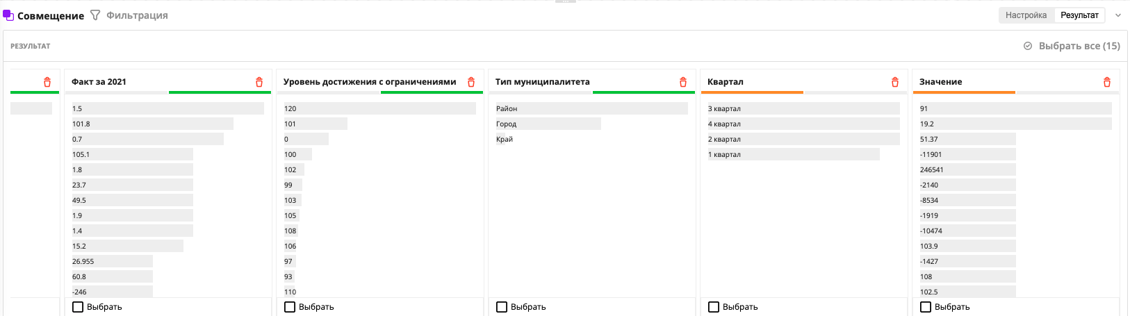Switch to the 'Настройка' tab
The width and height of the screenshot is (1130, 316).
tap(1026, 15)
